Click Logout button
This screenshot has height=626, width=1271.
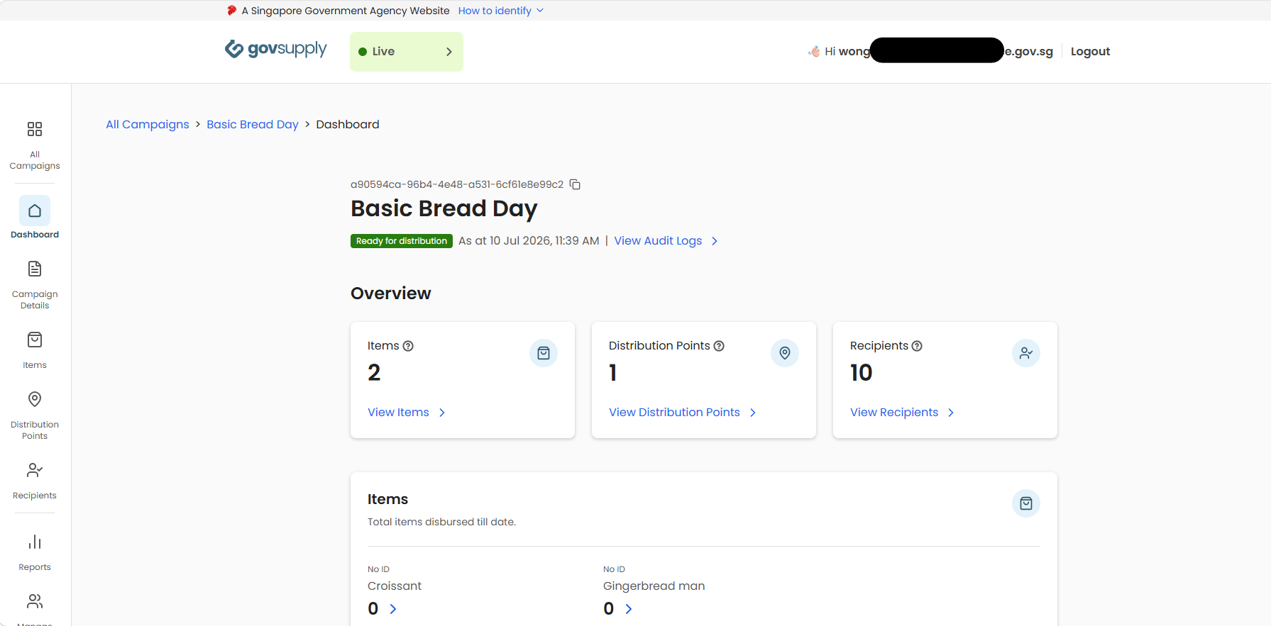click(1090, 52)
